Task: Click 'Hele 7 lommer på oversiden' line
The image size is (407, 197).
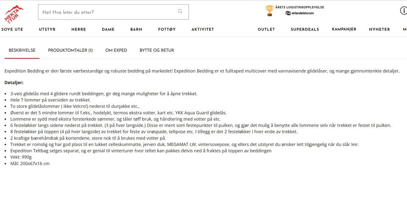Action: (x=50, y=100)
